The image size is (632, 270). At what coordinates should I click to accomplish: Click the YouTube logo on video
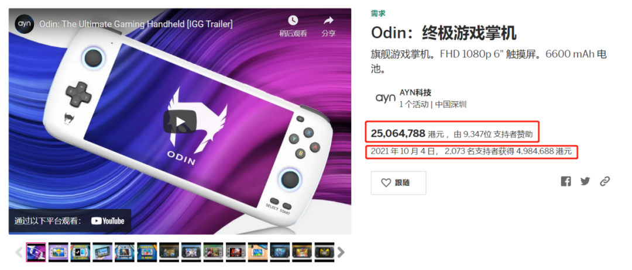click(108, 221)
